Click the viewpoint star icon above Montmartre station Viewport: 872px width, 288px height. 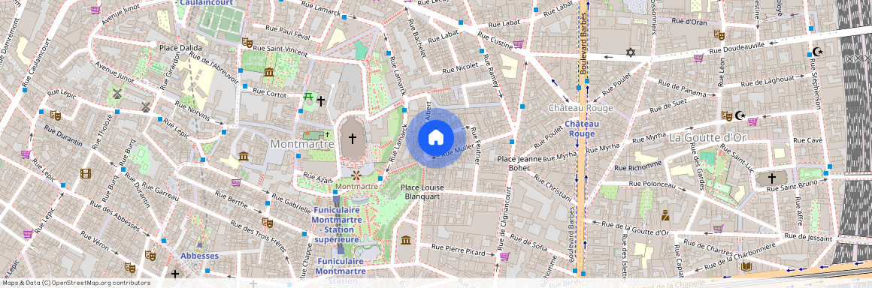(356, 175)
